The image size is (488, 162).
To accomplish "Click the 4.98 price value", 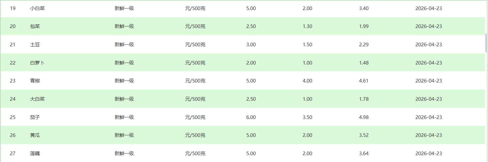I will [363, 117].
